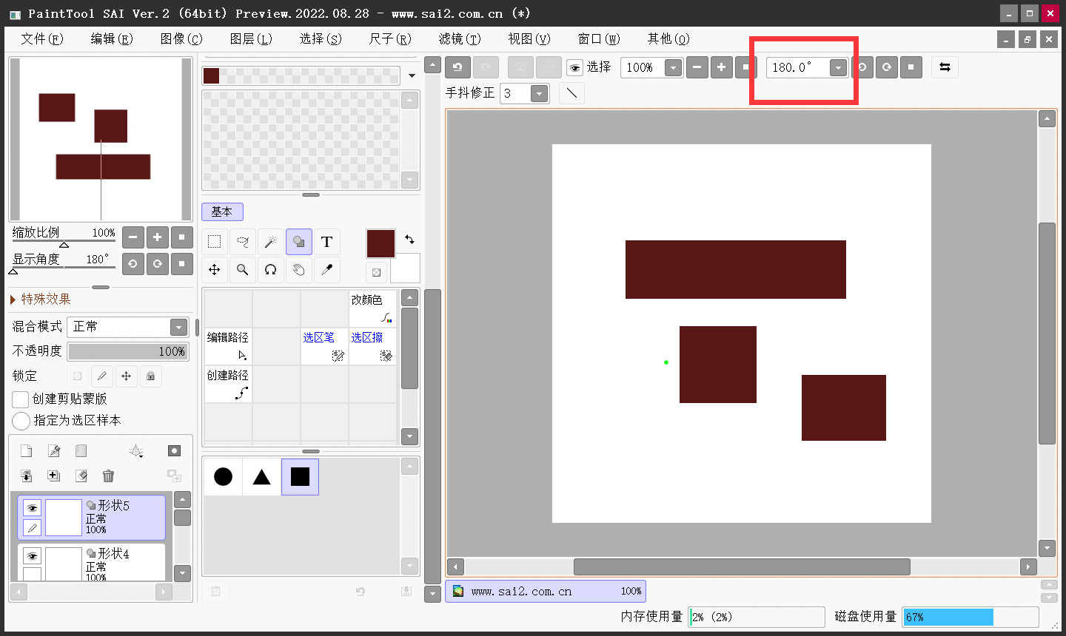Viewport: 1066px width, 636px height.
Task: Open the 视图(V) menu
Action: pos(529,38)
